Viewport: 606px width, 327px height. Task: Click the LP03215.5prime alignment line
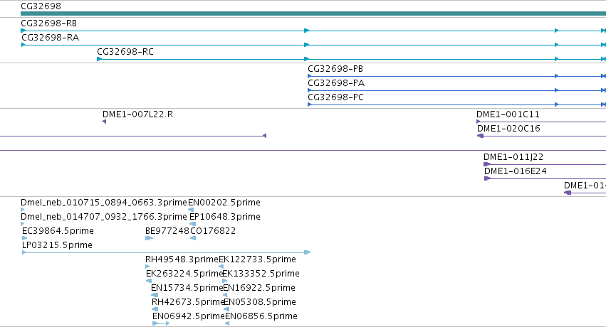(166, 252)
